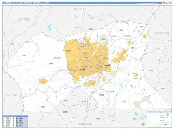174x130 pixels.
Task: Click ZIP code 28386 label
Action: pos(65,112)
